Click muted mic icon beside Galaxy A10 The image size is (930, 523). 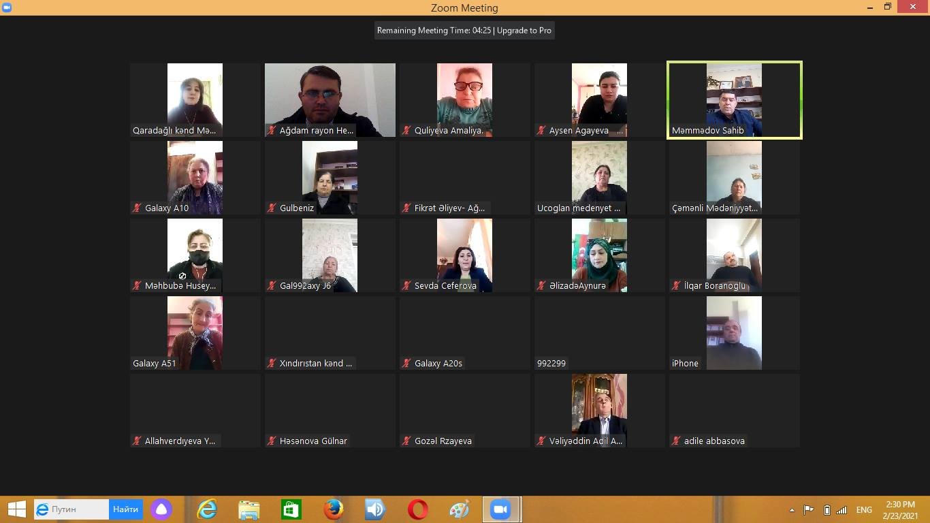[138, 208]
